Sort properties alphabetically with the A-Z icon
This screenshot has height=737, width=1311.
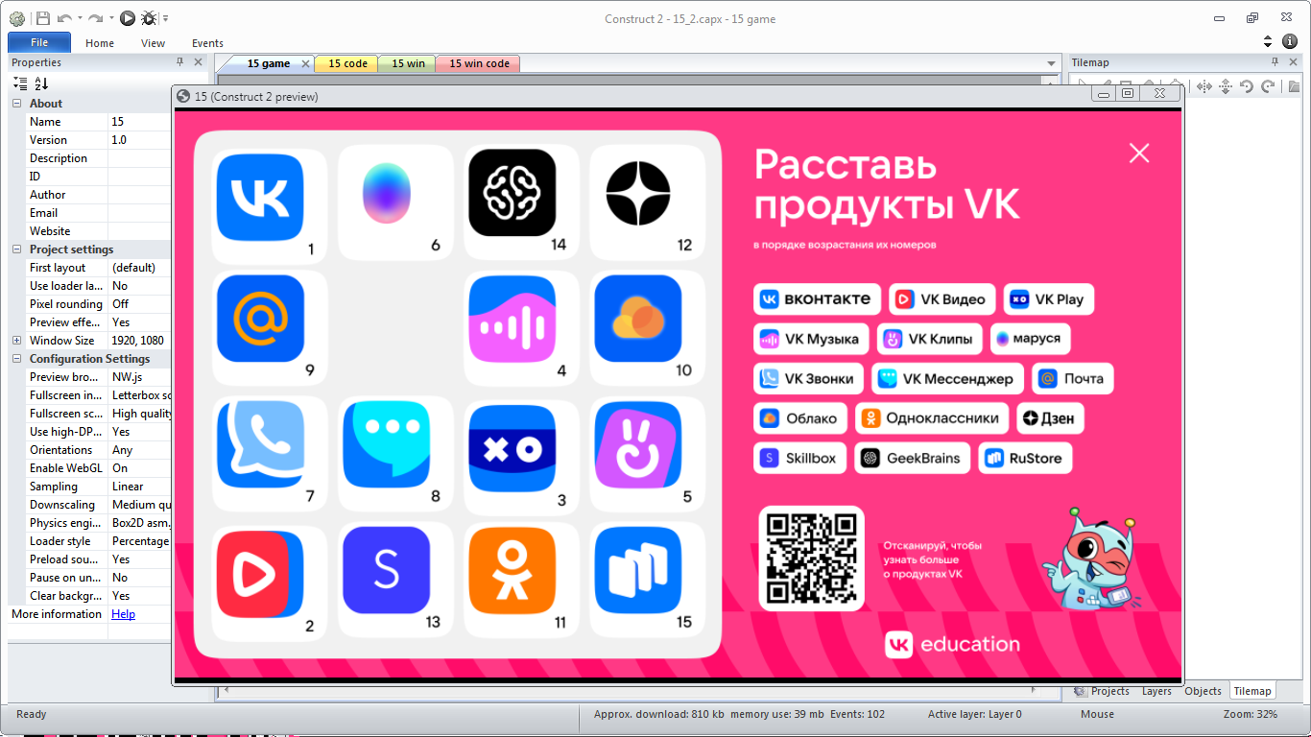[41, 83]
